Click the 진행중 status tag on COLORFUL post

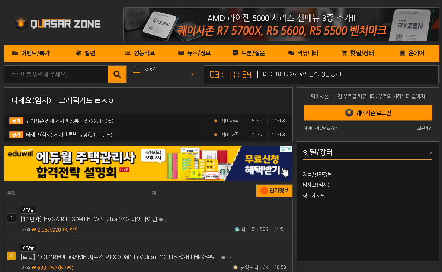28,248
